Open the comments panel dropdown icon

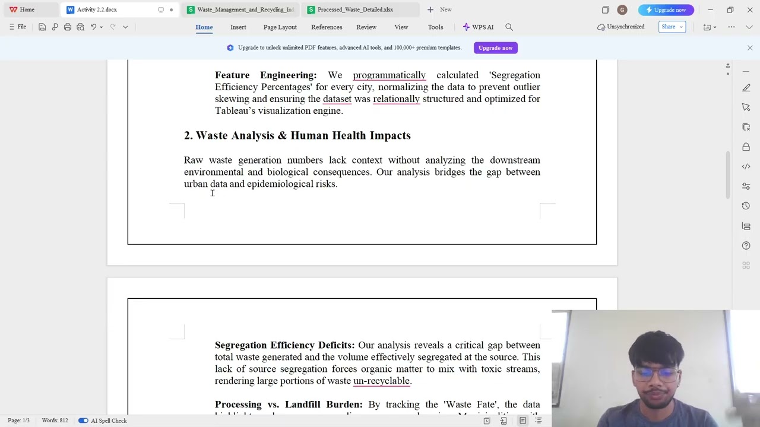tap(710, 27)
